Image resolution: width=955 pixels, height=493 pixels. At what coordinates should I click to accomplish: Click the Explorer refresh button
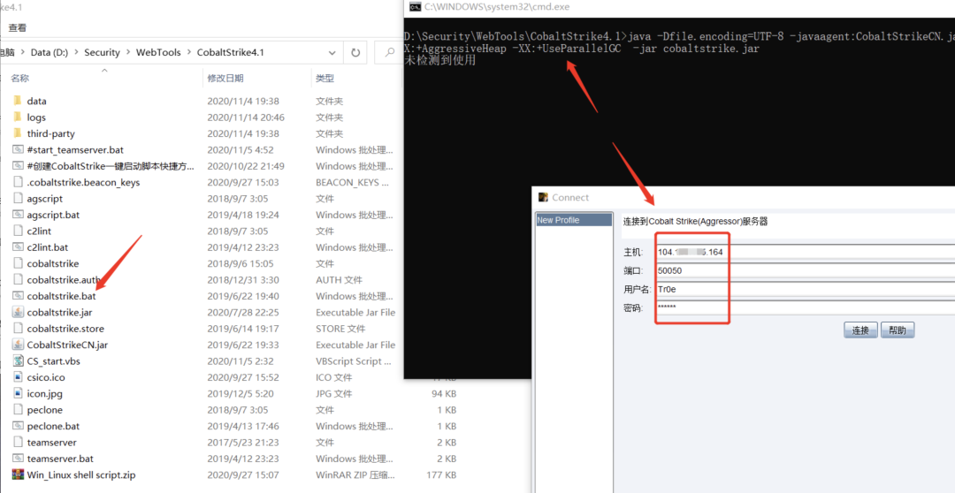pos(355,52)
